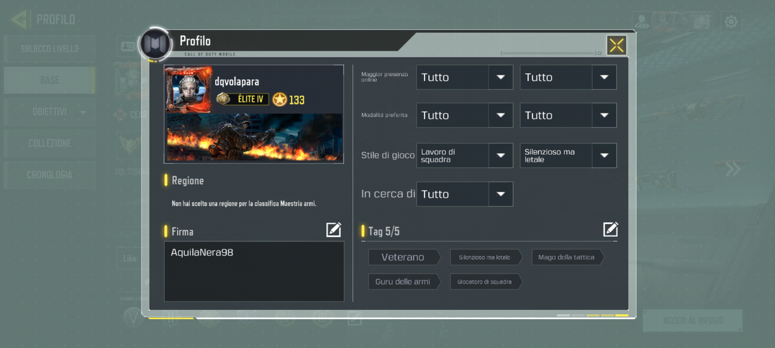The image size is (775, 348).
Task: Click the ID card icon behind dialog
Action: click(x=128, y=47)
